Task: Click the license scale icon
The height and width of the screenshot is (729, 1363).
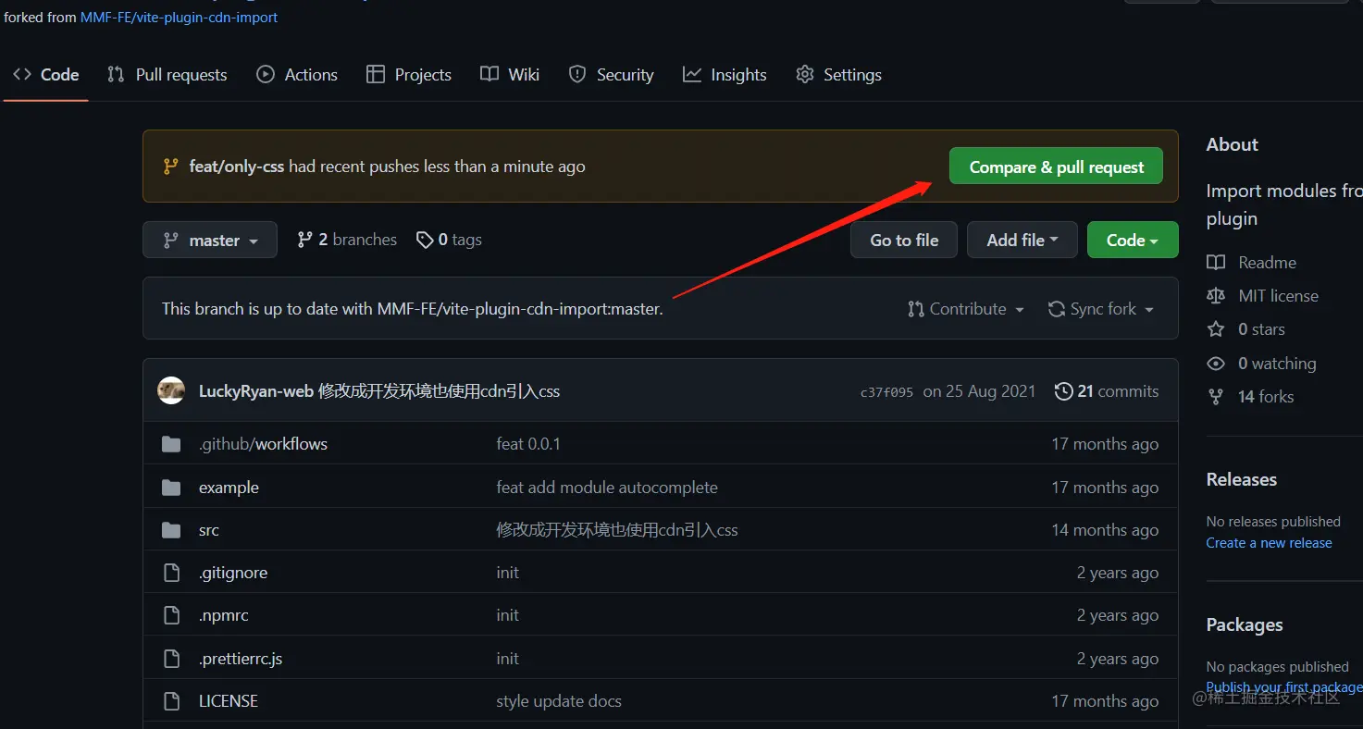Action: pyautogui.click(x=1216, y=296)
